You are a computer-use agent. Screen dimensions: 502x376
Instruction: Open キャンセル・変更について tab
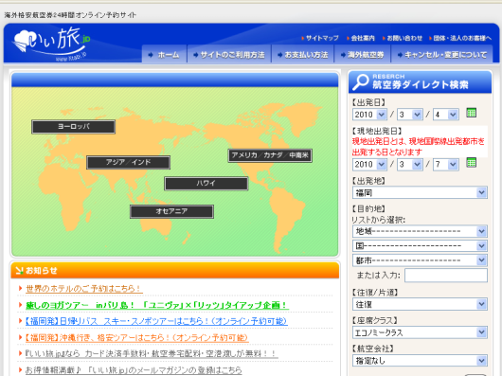(441, 55)
